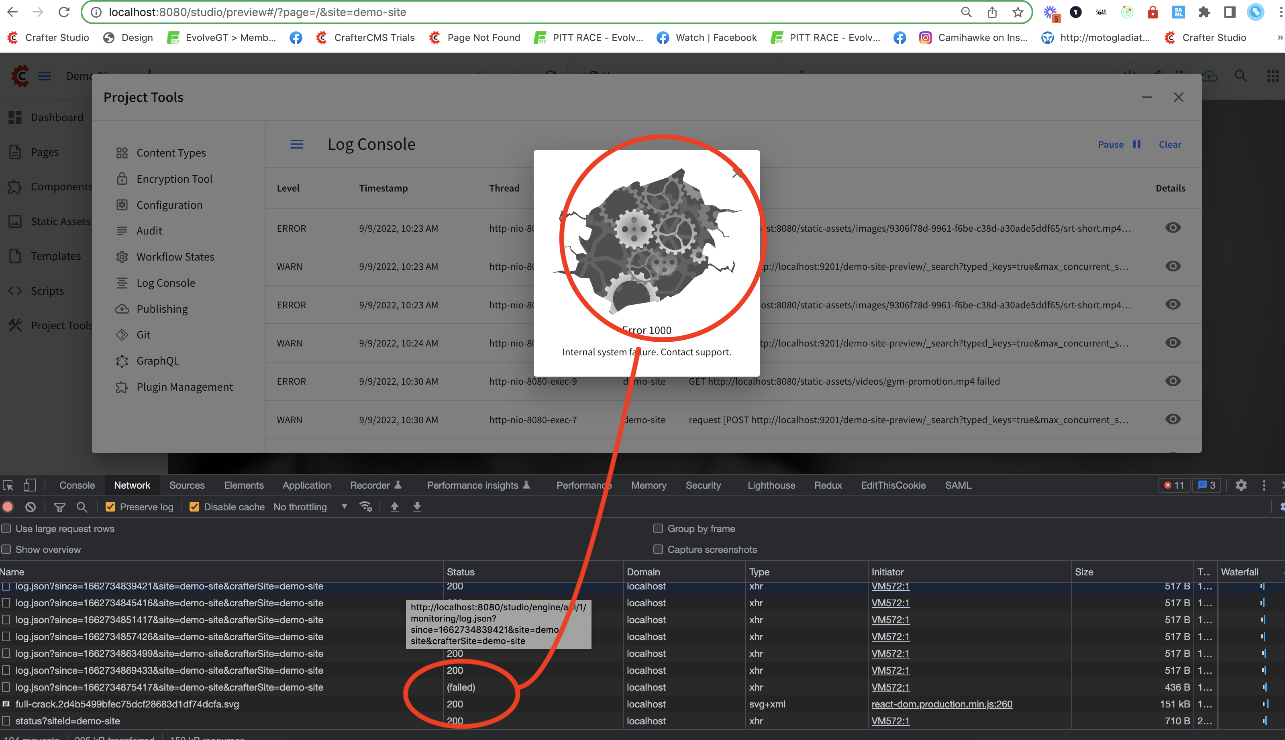
Task: Clear the network request list
Action: click(x=31, y=507)
